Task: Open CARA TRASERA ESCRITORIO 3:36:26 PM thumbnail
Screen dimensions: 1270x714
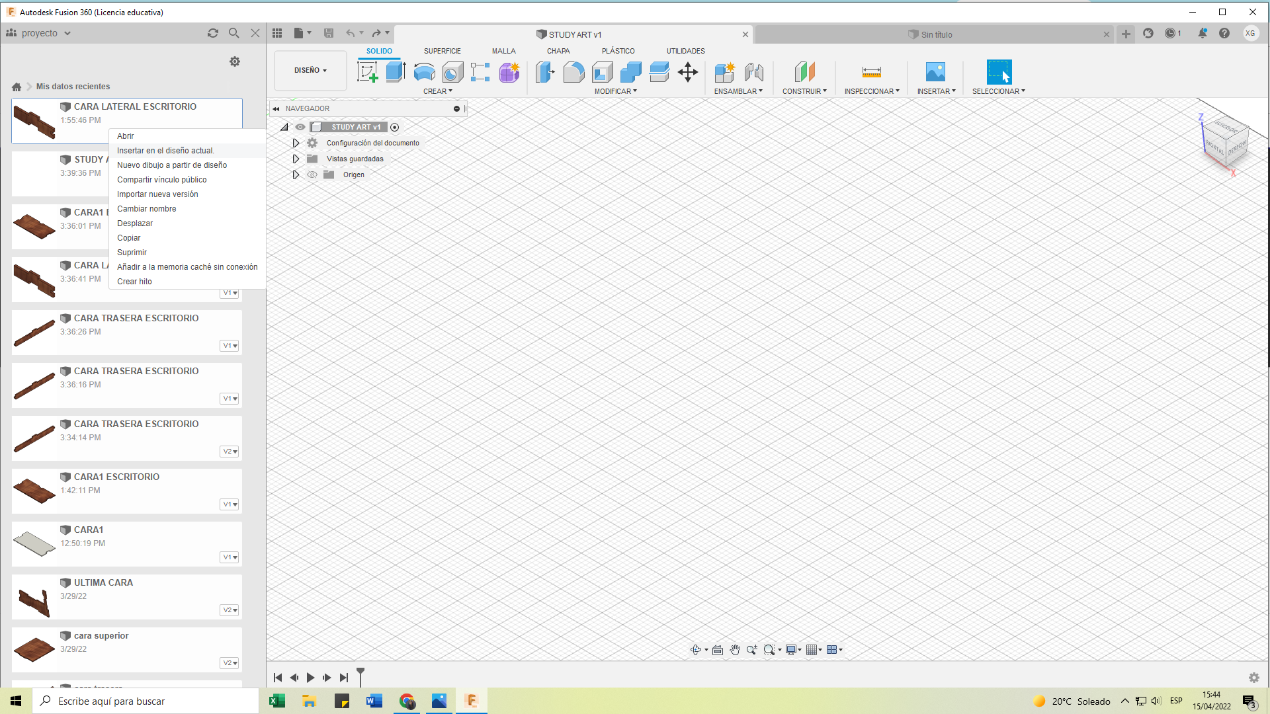Action: (34, 332)
